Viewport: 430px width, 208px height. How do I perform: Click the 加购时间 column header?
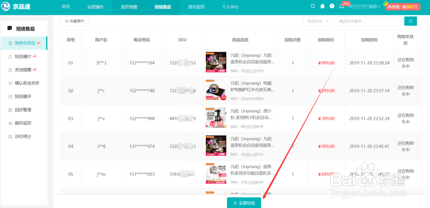pos(369,40)
